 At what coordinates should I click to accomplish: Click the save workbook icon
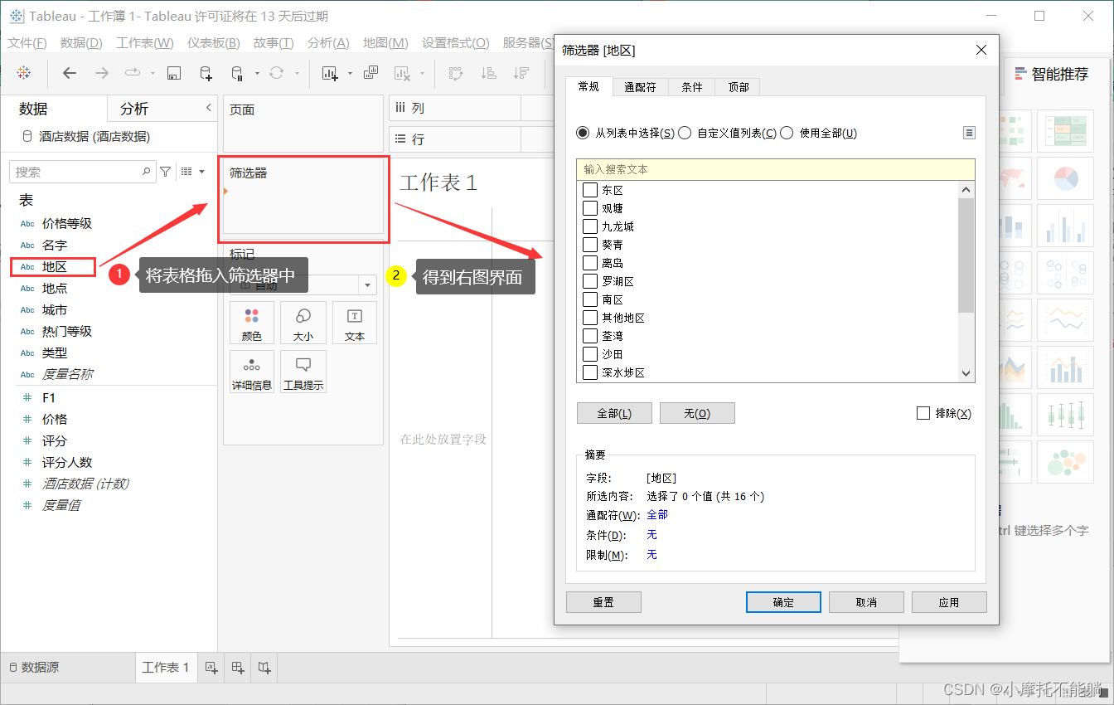[174, 73]
